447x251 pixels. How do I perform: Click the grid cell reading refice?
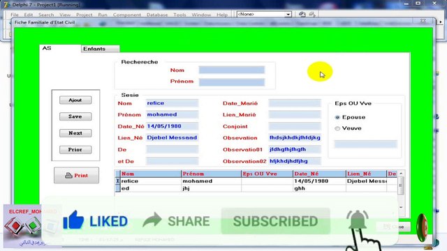pos(151,181)
